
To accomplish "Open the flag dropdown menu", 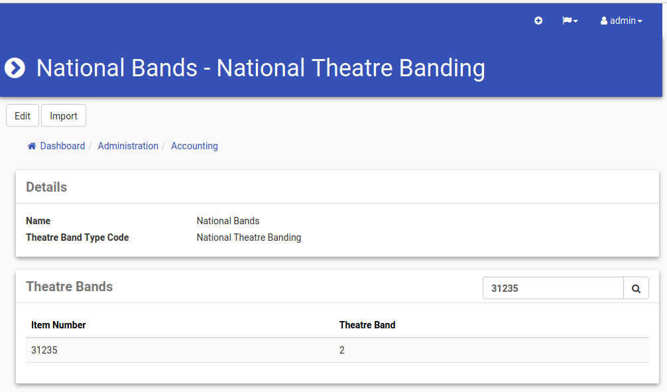I will click(x=570, y=21).
